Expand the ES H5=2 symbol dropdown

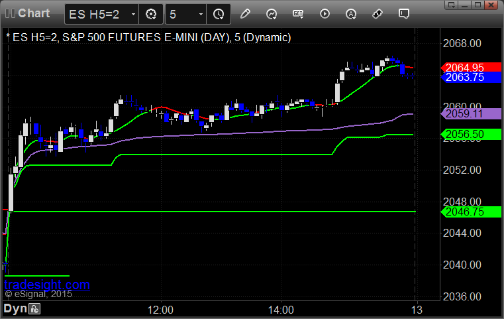(133, 14)
